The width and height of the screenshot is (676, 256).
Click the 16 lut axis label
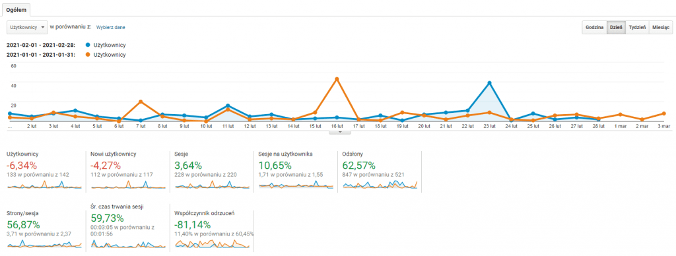pyautogui.click(x=337, y=126)
